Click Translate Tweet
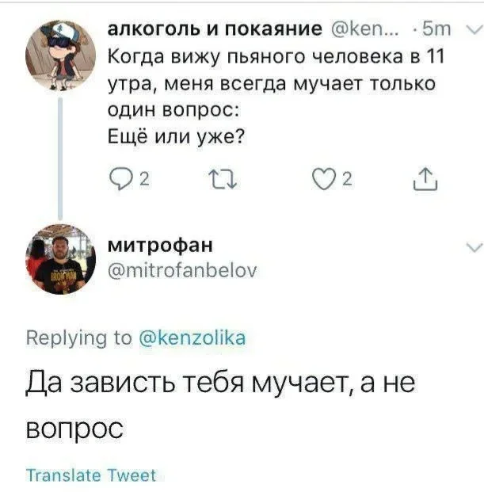This screenshot has width=484, height=492. [x=91, y=475]
